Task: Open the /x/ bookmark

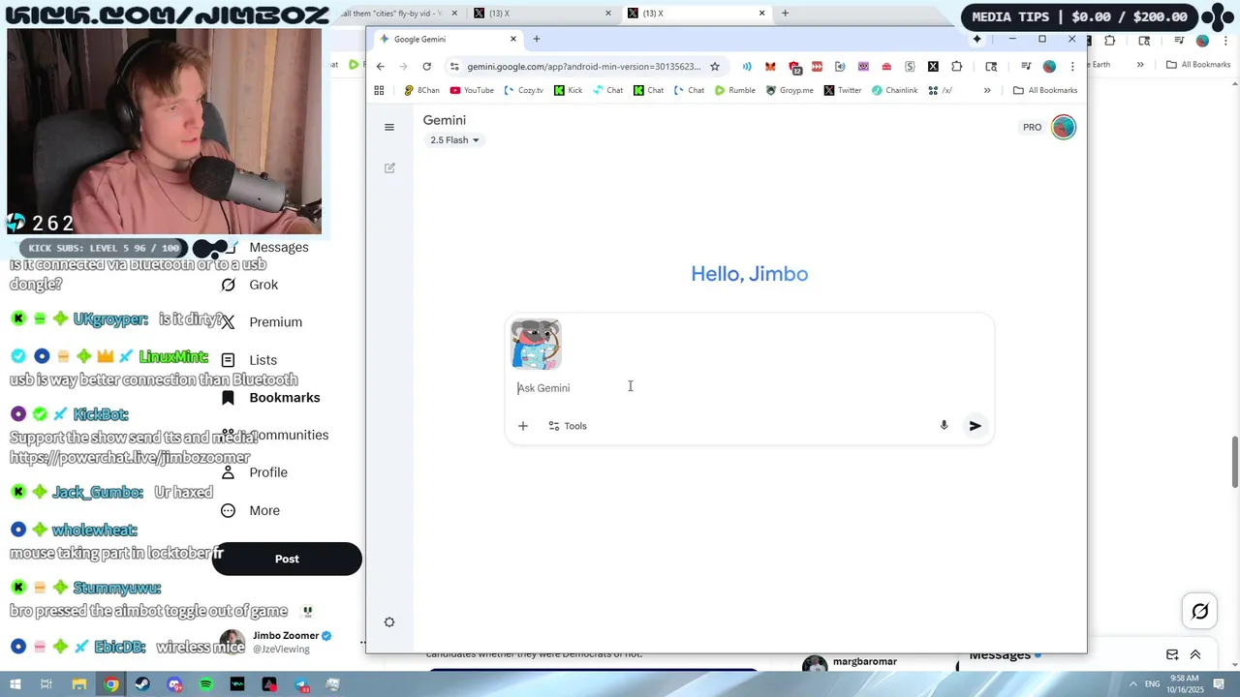Action: tap(940, 91)
